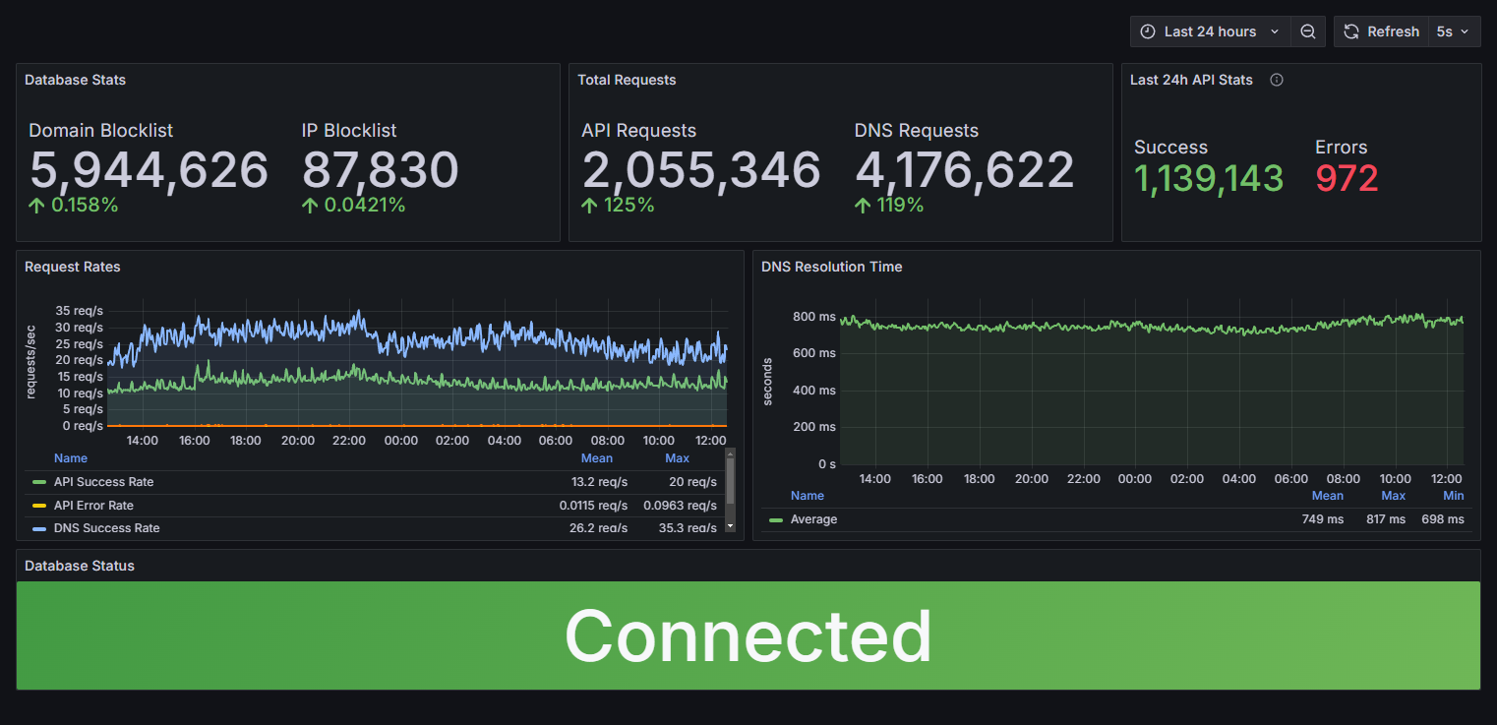Viewport: 1497px width, 725px height.
Task: Click the circular refresh arrows icon
Action: 1351,31
